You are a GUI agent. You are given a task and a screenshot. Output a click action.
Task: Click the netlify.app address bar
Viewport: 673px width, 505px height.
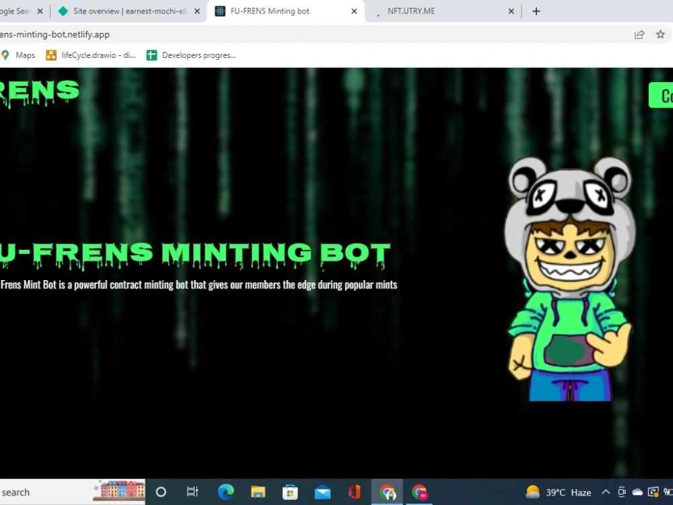click(314, 34)
